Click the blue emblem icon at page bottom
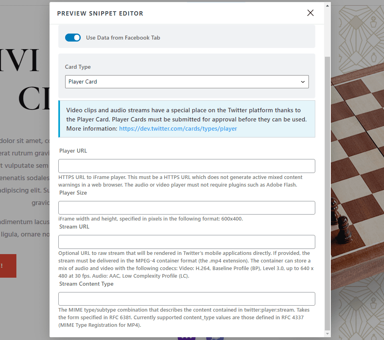This screenshot has width=384, height=340. point(215,337)
